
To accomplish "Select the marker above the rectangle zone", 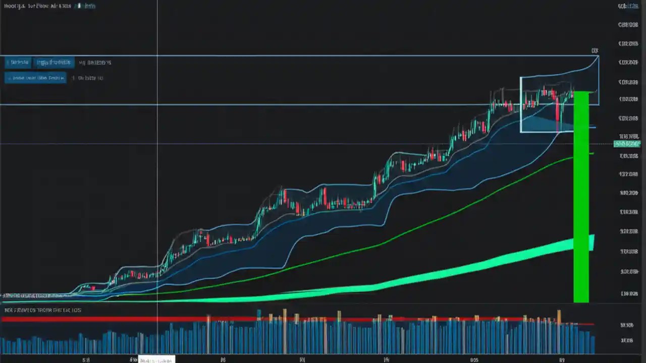I will (595, 51).
